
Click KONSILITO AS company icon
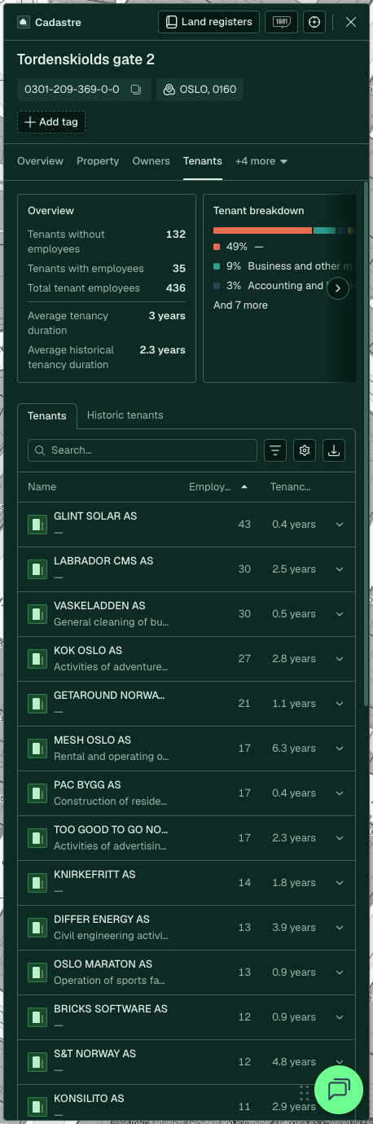tap(37, 1107)
